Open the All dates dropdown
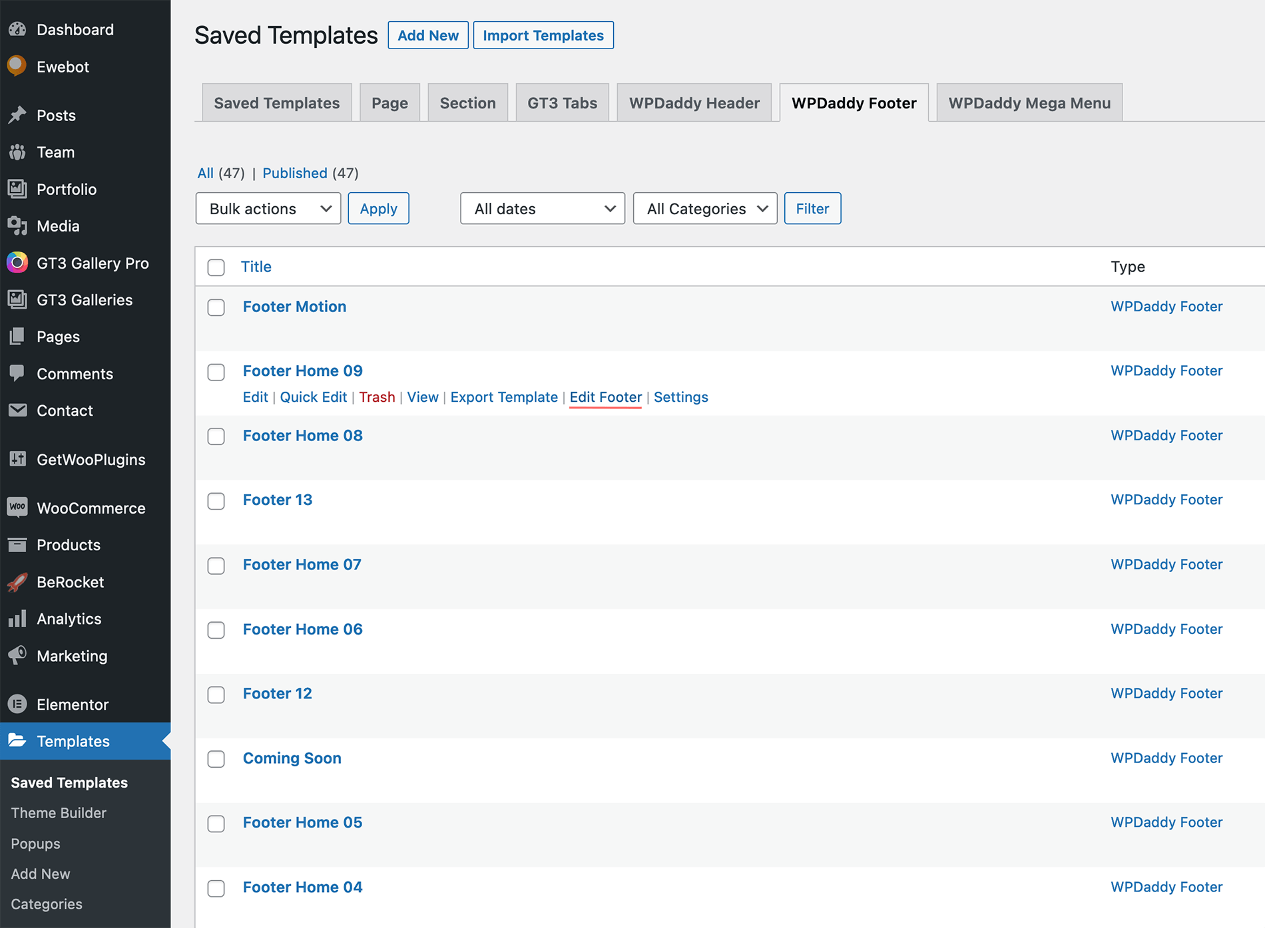1265x928 pixels. coord(543,208)
